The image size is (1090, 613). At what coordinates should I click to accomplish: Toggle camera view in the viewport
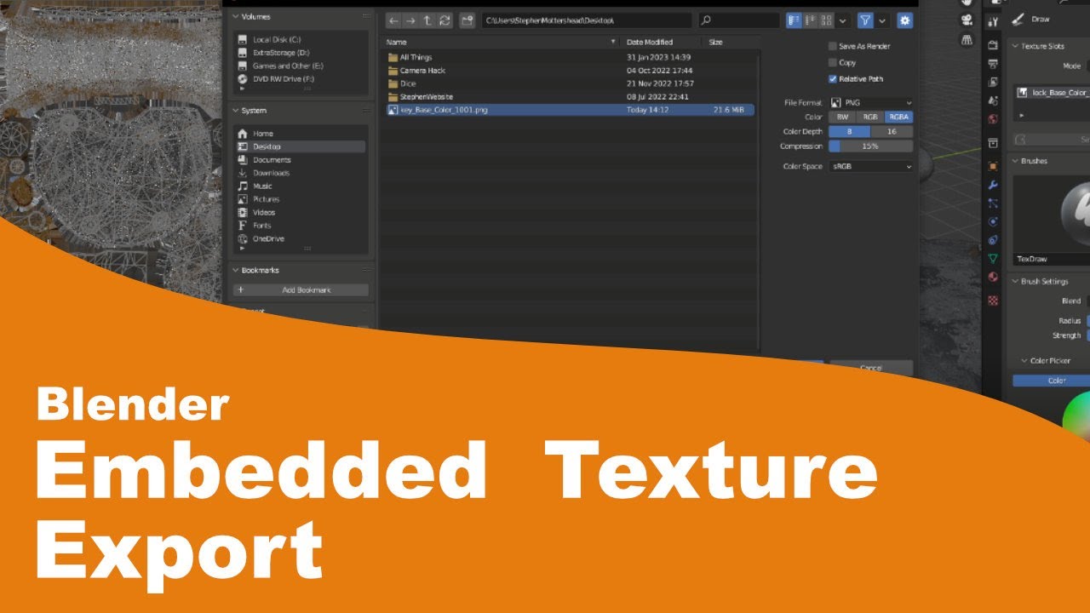click(966, 21)
